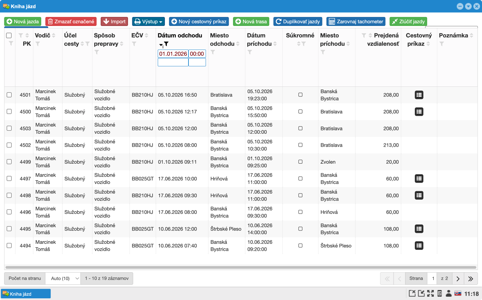Click Slovak flag language icon
Screen dimensions: 482x300
click(x=458, y=293)
